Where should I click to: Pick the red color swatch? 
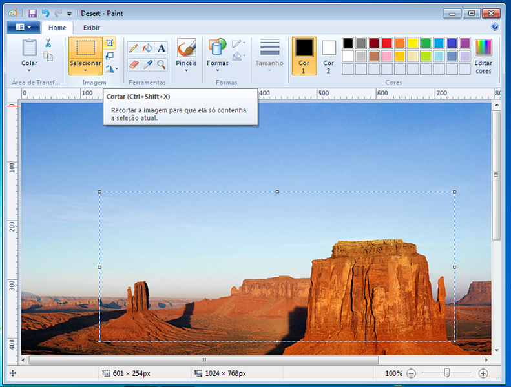[x=387, y=43]
